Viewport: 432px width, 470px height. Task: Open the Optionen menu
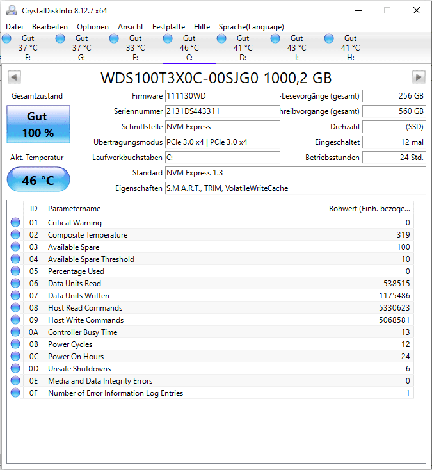click(x=93, y=27)
